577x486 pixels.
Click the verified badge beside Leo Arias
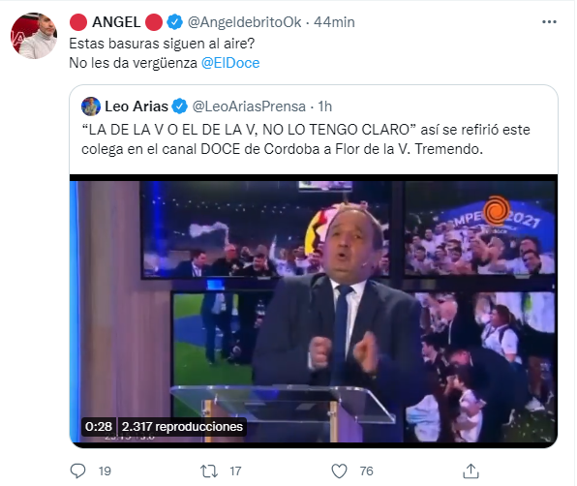tap(180, 106)
